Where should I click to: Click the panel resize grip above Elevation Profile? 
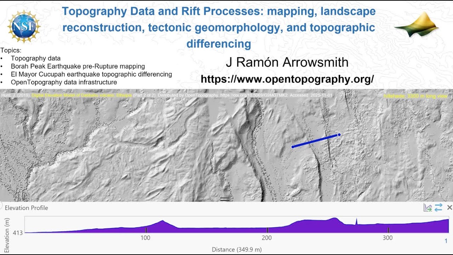click(x=225, y=199)
